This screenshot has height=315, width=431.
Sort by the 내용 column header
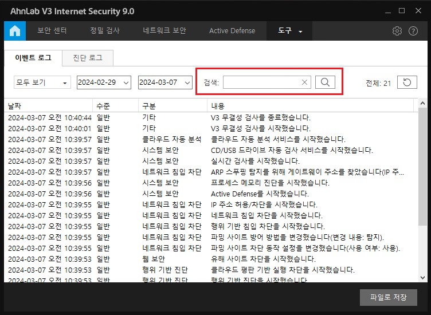310,106
